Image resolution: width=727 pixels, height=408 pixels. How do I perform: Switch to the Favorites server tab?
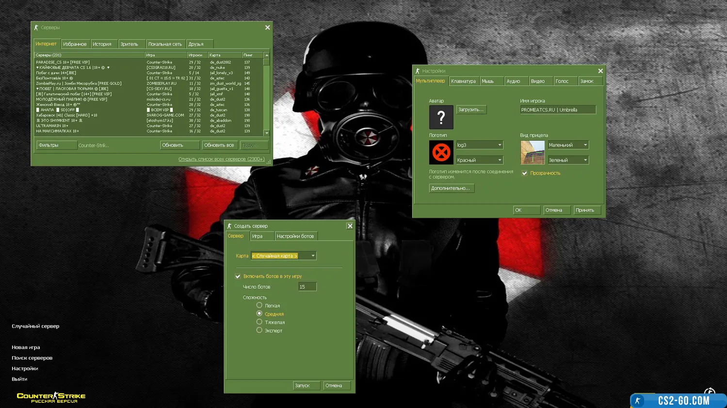(75, 44)
